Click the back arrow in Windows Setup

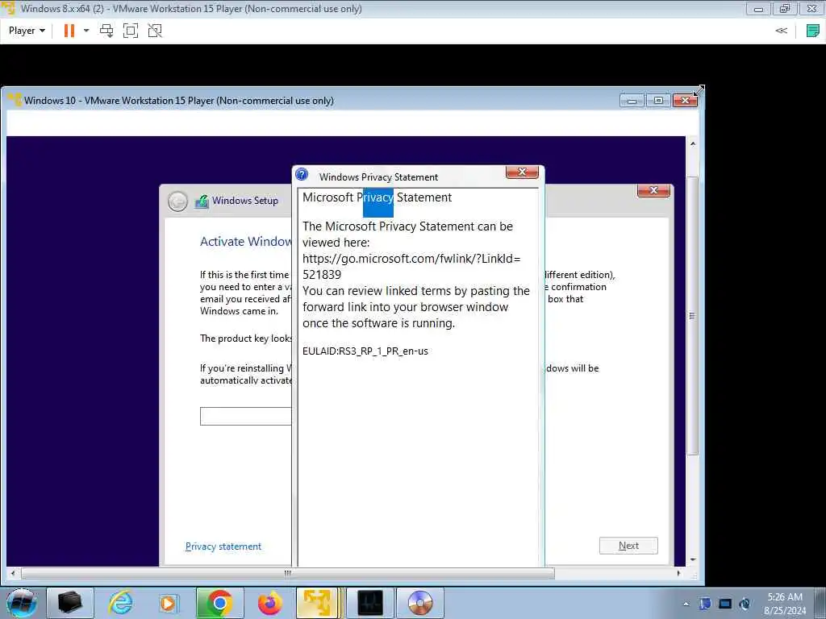coord(177,201)
